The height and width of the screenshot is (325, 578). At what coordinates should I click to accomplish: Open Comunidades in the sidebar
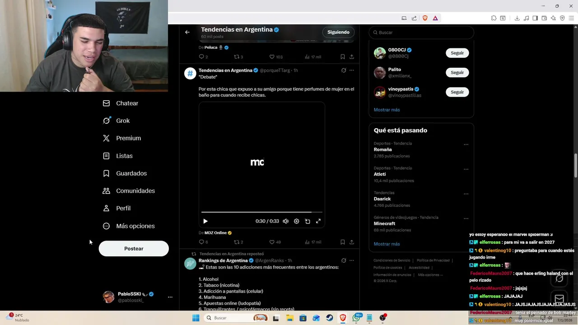[129, 191]
